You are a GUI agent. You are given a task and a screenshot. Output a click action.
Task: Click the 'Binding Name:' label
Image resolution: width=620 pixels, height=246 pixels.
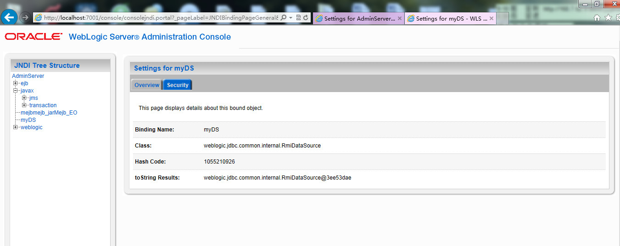pos(154,130)
